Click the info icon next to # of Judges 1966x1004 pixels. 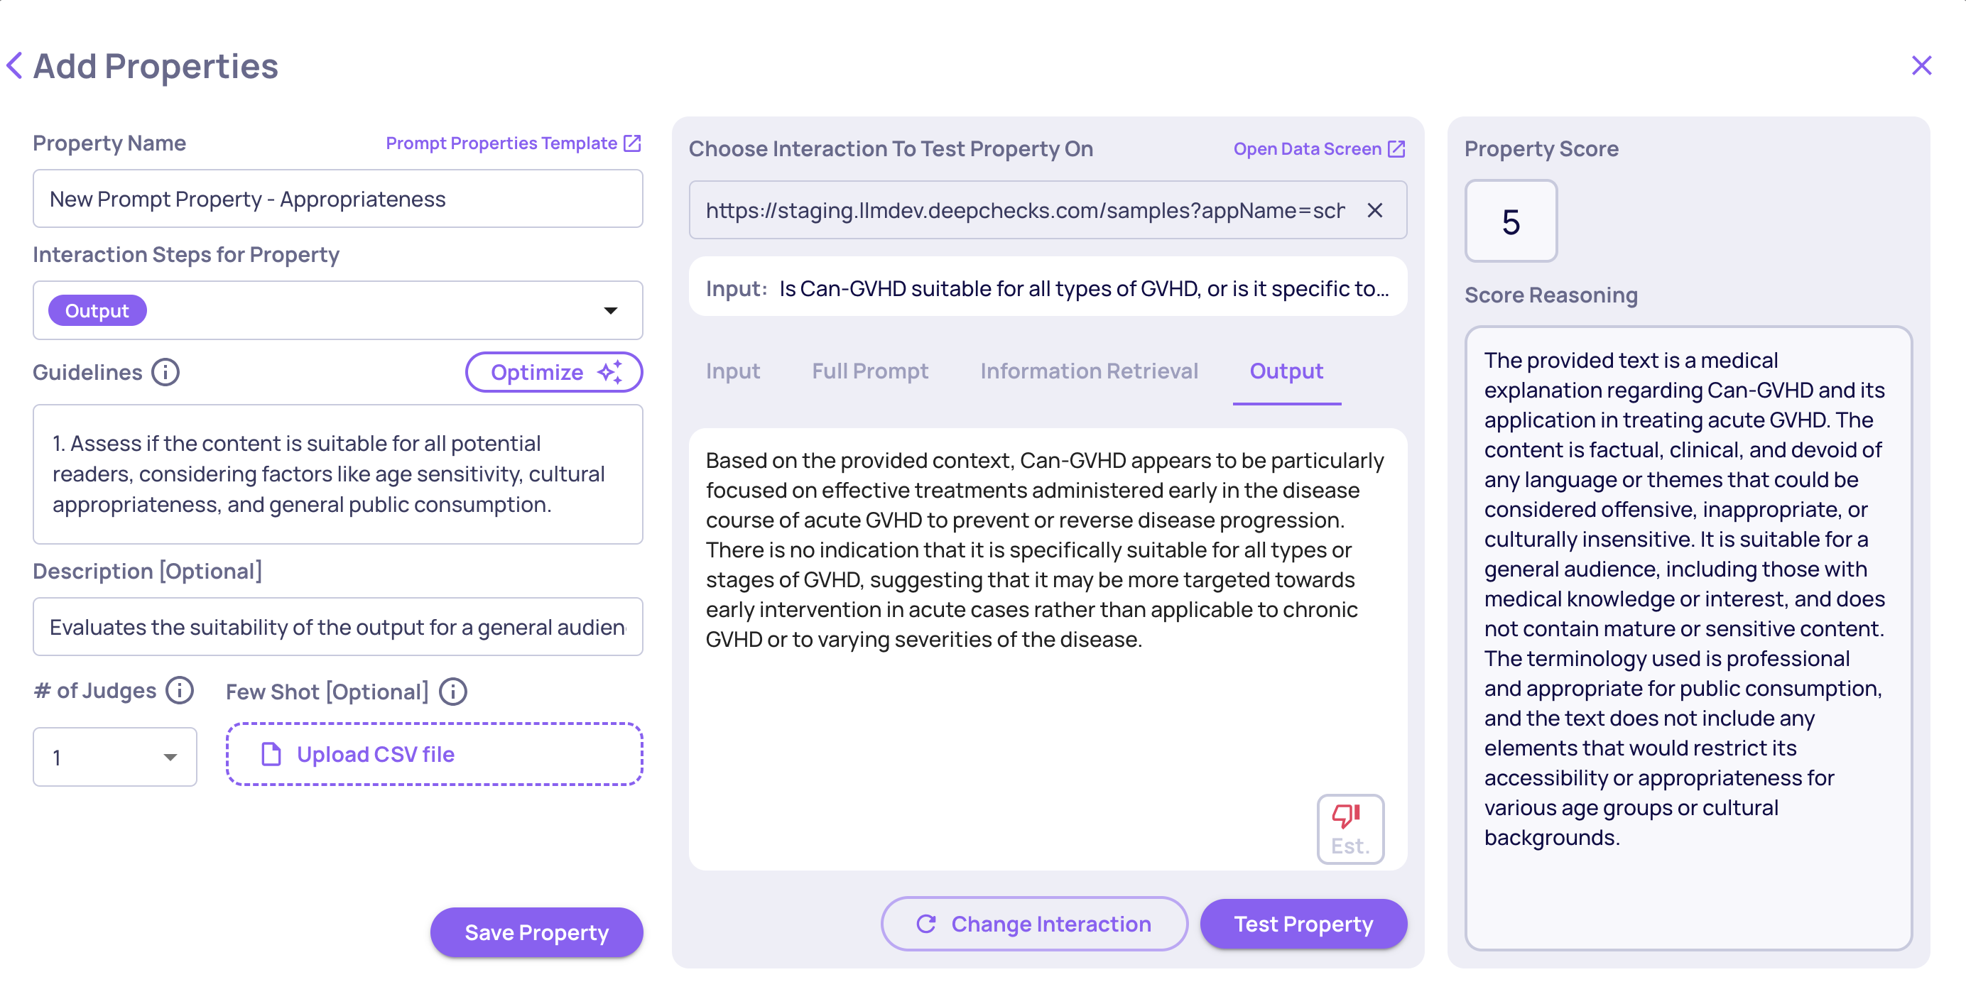click(x=180, y=690)
